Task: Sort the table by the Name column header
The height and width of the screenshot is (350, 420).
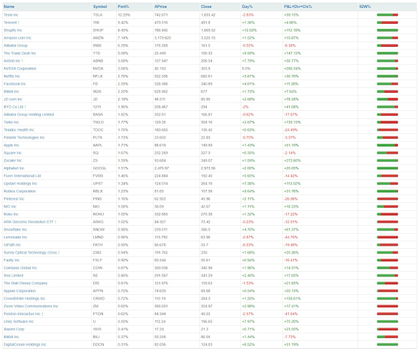Action: [9, 7]
